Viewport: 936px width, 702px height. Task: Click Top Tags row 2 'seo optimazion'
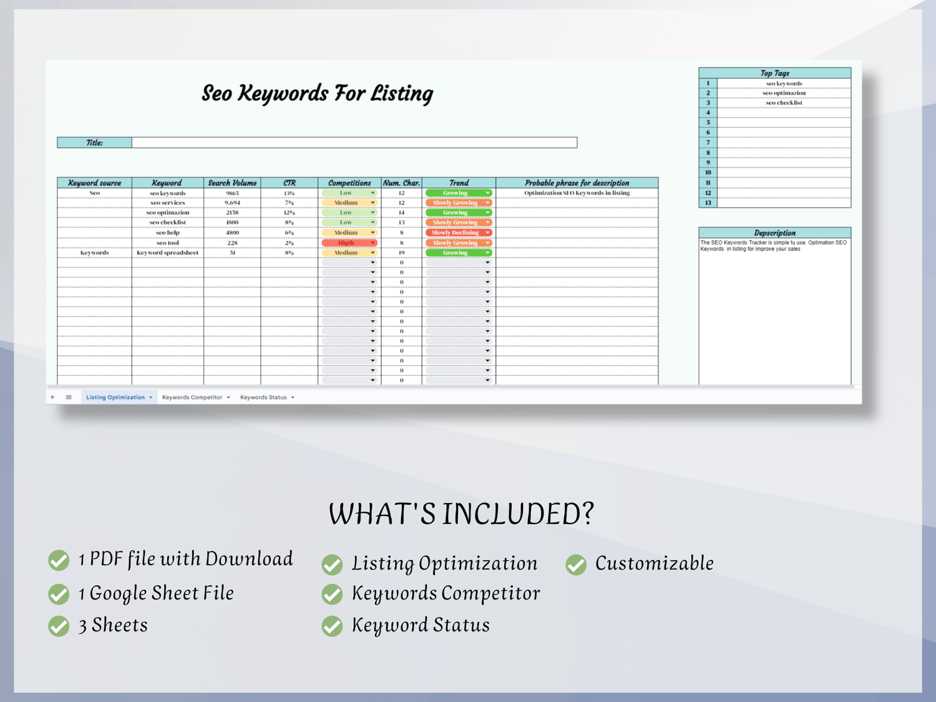coord(784,93)
